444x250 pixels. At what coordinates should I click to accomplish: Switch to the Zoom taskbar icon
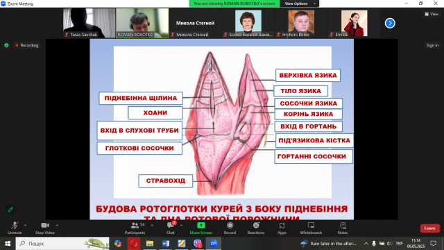pyautogui.click(x=214, y=244)
